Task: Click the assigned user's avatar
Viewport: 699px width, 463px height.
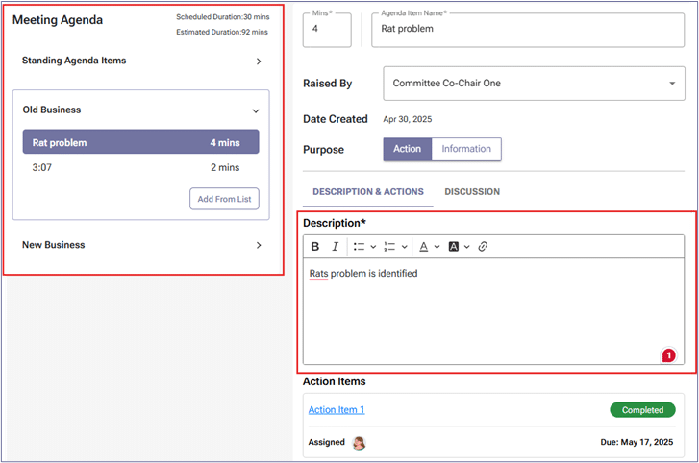Action: pos(360,443)
